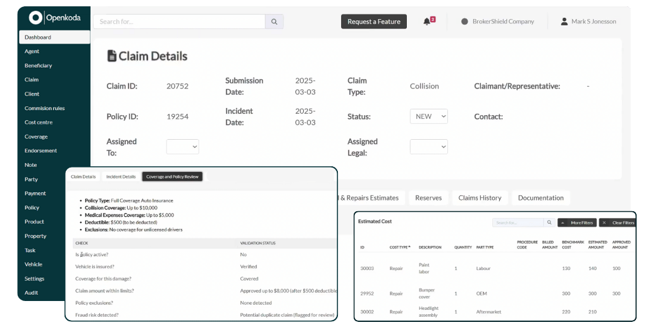The image size is (648, 332).
Task: Click the BrokerShield Company circle icon
Action: tap(464, 22)
